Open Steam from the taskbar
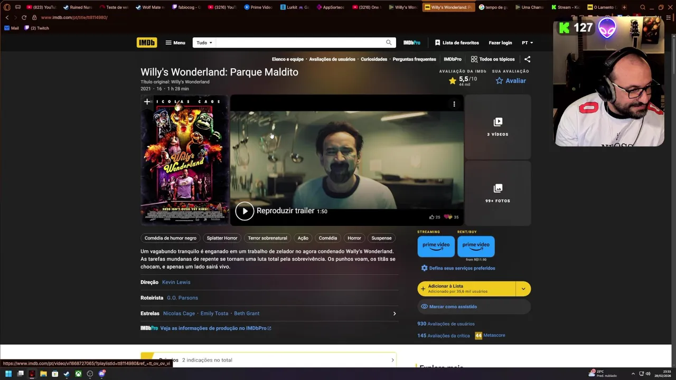Image resolution: width=676 pixels, height=380 pixels. pyautogui.click(x=66, y=374)
